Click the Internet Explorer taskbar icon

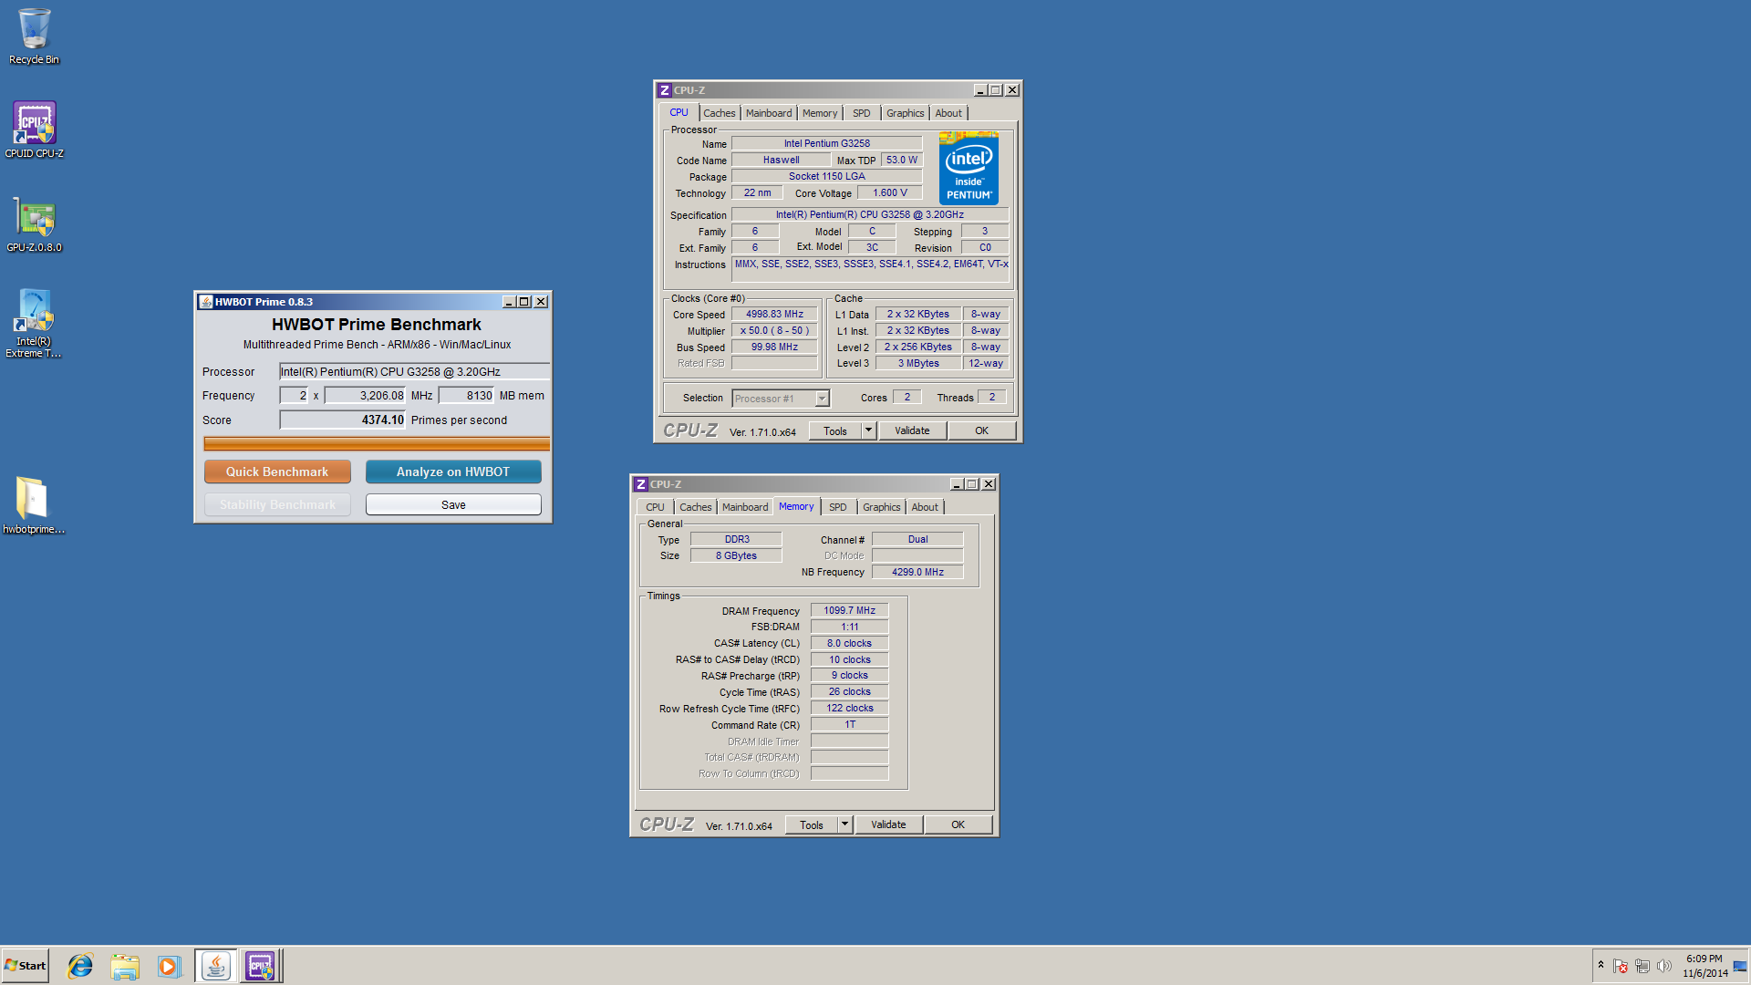pyautogui.click(x=80, y=966)
